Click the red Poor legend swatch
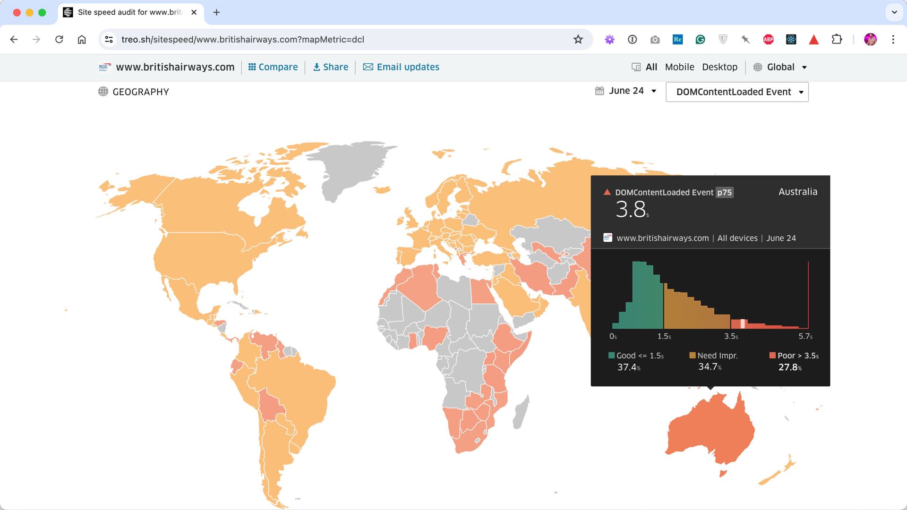This screenshot has width=907, height=510. click(x=772, y=356)
